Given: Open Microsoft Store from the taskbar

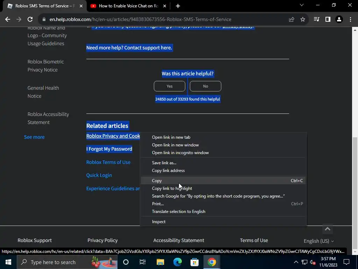Looking at the screenshot, I should [194, 262].
